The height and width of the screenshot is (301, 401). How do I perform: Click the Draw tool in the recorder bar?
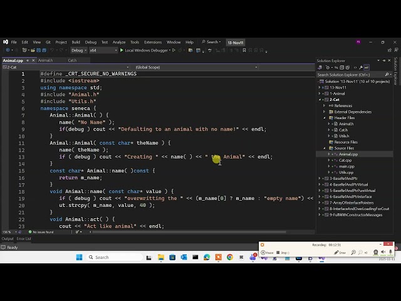(x=340, y=253)
